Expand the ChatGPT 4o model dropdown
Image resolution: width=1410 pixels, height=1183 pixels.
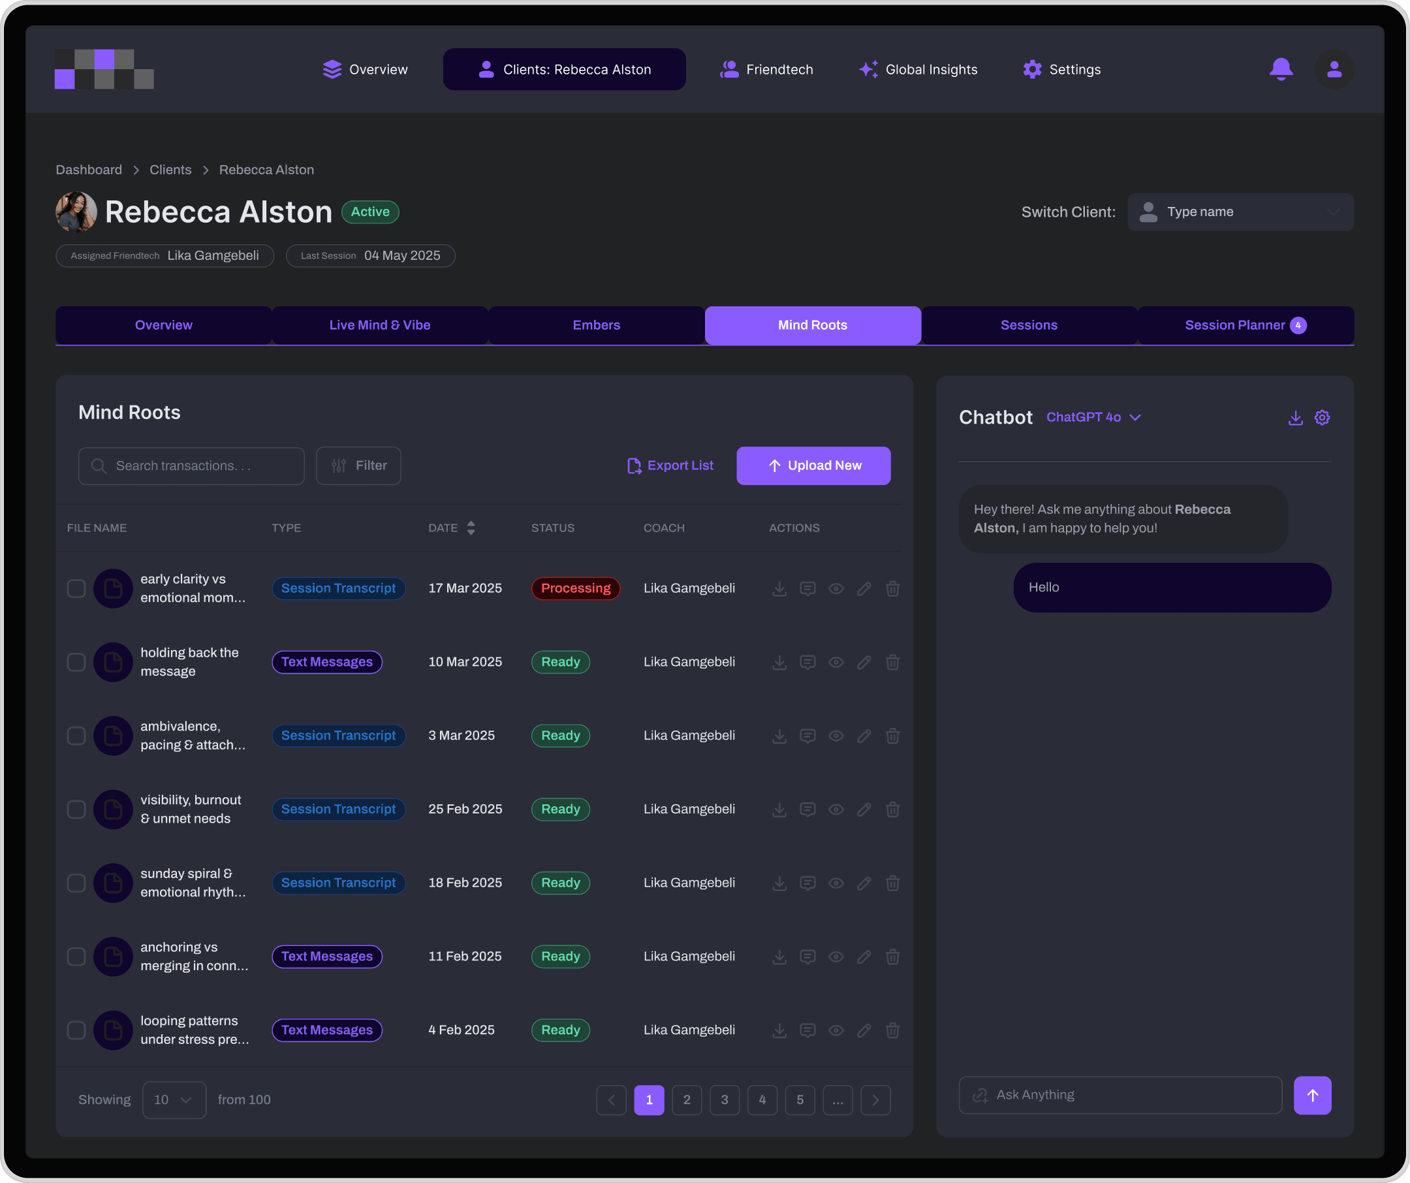tap(1093, 418)
